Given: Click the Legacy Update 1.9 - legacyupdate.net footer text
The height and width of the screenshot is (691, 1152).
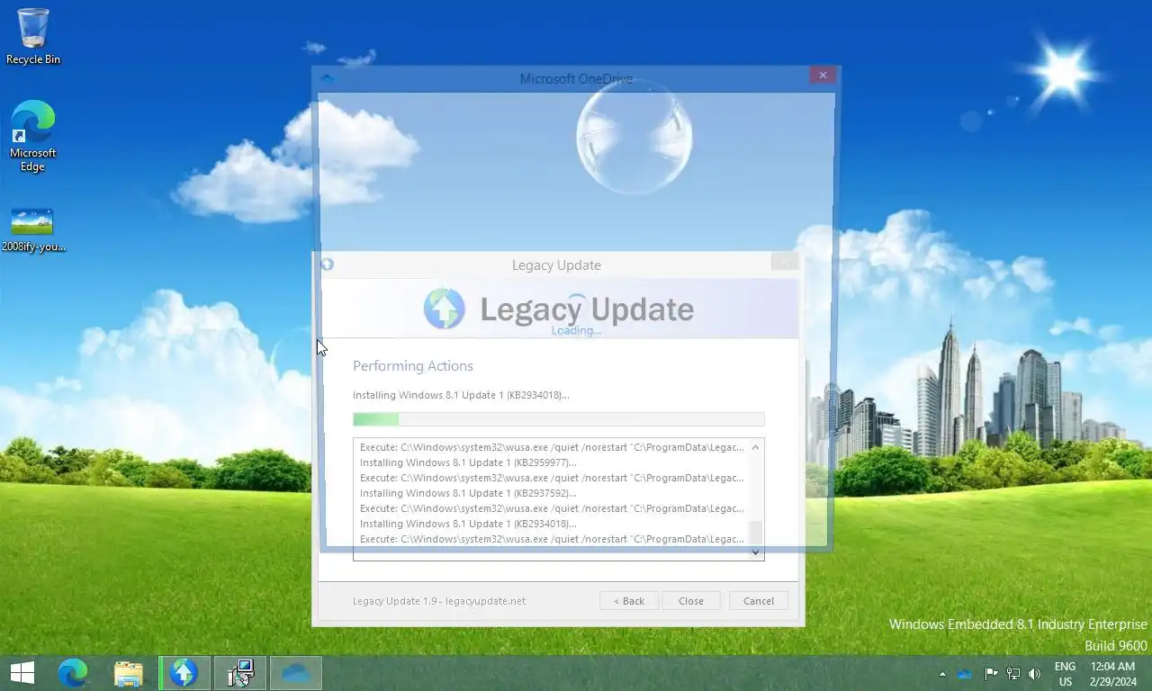Looking at the screenshot, I should 439,601.
